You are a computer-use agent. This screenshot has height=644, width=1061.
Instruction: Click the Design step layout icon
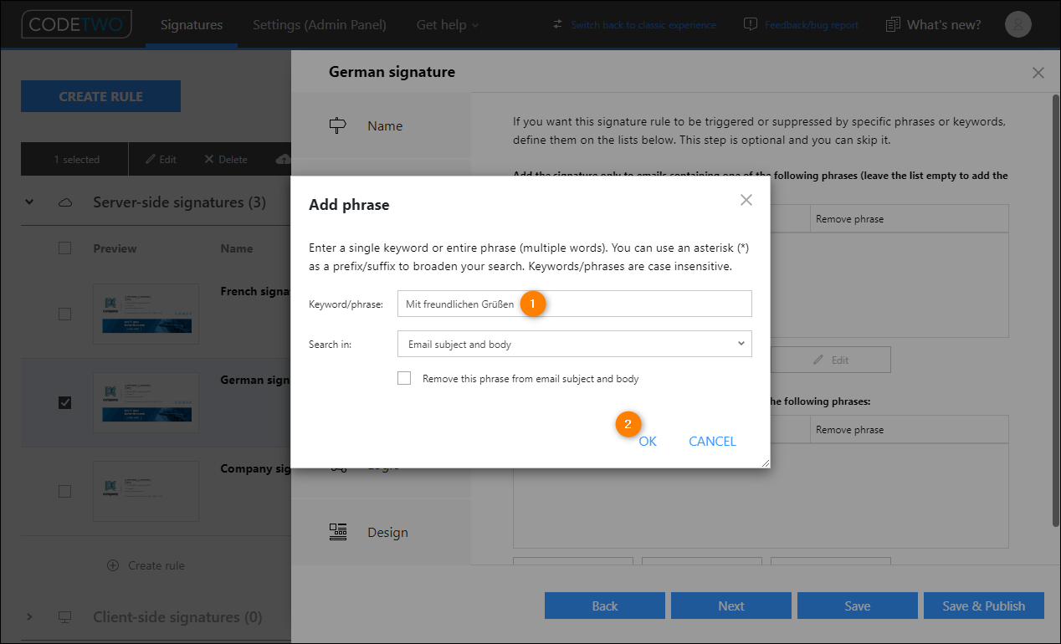tap(338, 532)
